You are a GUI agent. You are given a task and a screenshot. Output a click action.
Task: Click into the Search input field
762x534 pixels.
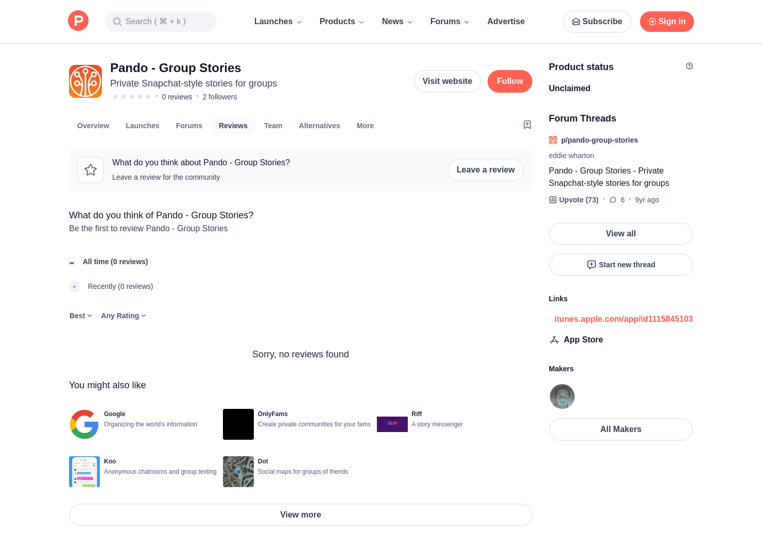click(x=161, y=22)
